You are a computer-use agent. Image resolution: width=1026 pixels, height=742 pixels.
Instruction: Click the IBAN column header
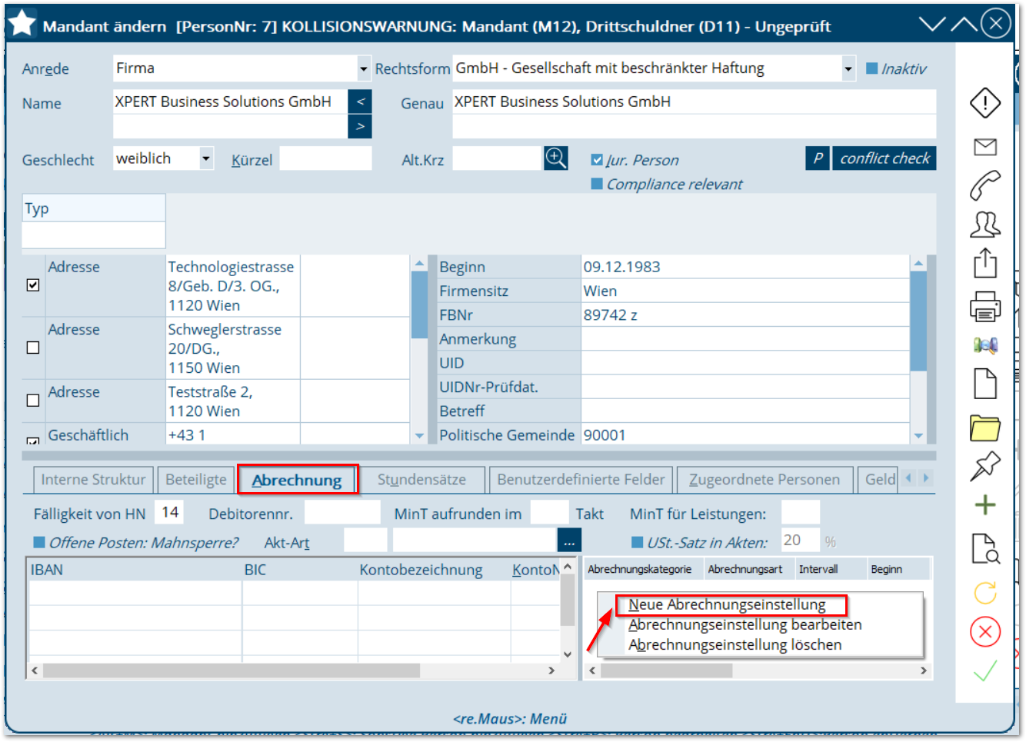pyautogui.click(x=135, y=570)
